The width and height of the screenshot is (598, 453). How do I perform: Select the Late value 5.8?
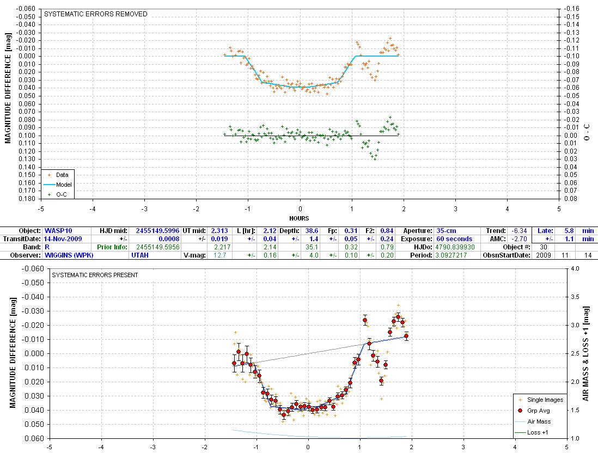(569, 231)
